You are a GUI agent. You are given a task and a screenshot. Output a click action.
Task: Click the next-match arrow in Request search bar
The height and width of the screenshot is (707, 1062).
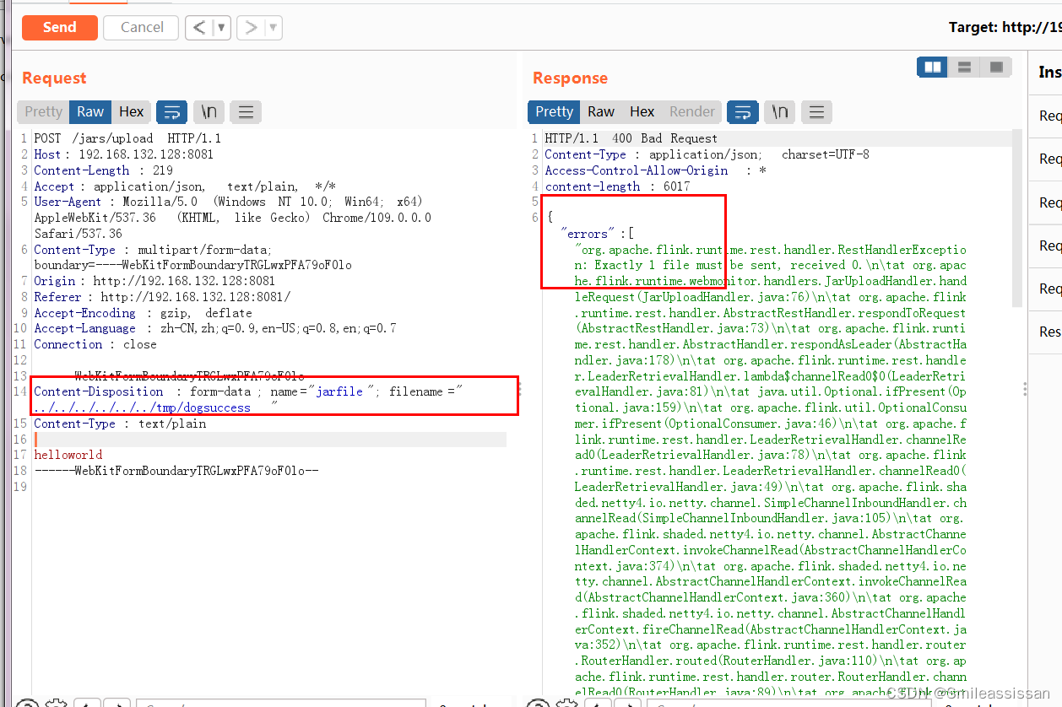[116, 703]
